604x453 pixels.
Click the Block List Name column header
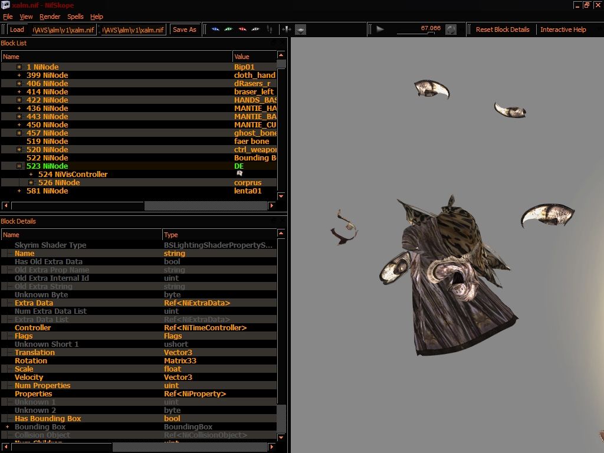pyautogui.click(x=117, y=57)
